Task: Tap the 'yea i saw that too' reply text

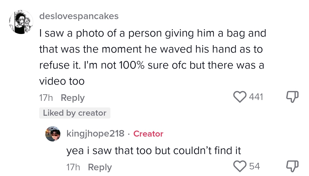Action: click(x=154, y=151)
